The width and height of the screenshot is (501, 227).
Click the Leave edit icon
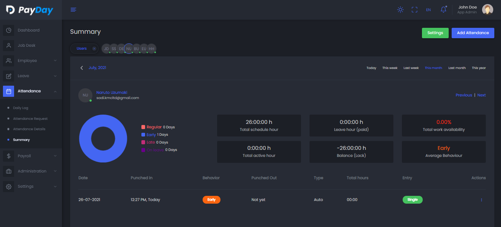pyautogui.click(x=9, y=76)
